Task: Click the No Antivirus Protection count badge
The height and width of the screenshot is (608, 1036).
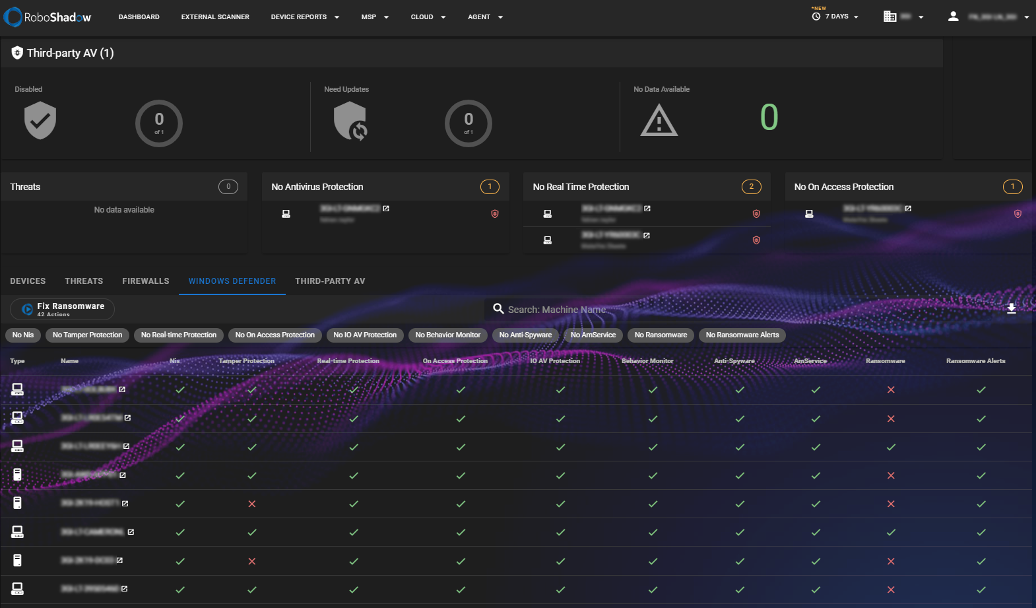Action: coord(490,187)
